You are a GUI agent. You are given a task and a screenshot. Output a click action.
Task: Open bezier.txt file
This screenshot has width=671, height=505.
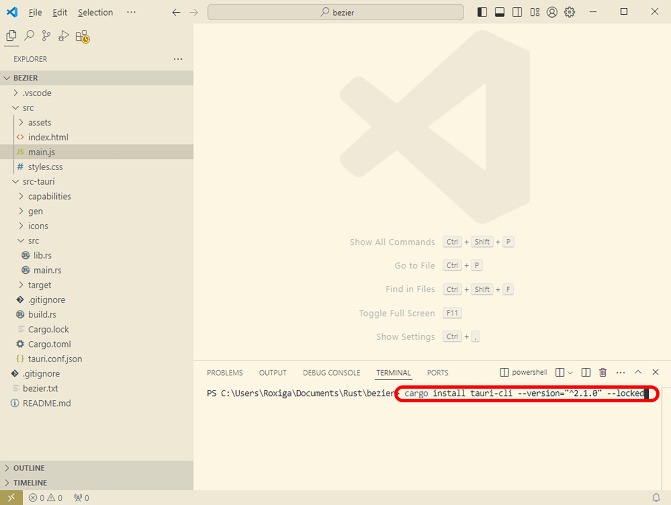pos(97,389)
